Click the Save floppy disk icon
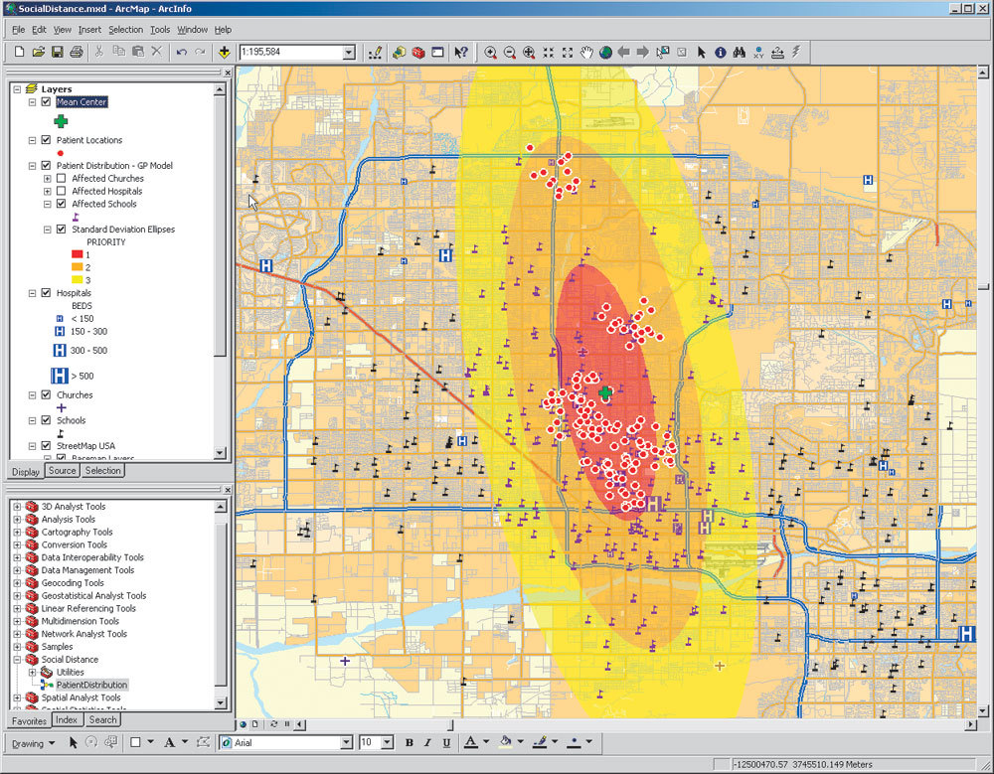The width and height of the screenshot is (994, 774). click(58, 52)
